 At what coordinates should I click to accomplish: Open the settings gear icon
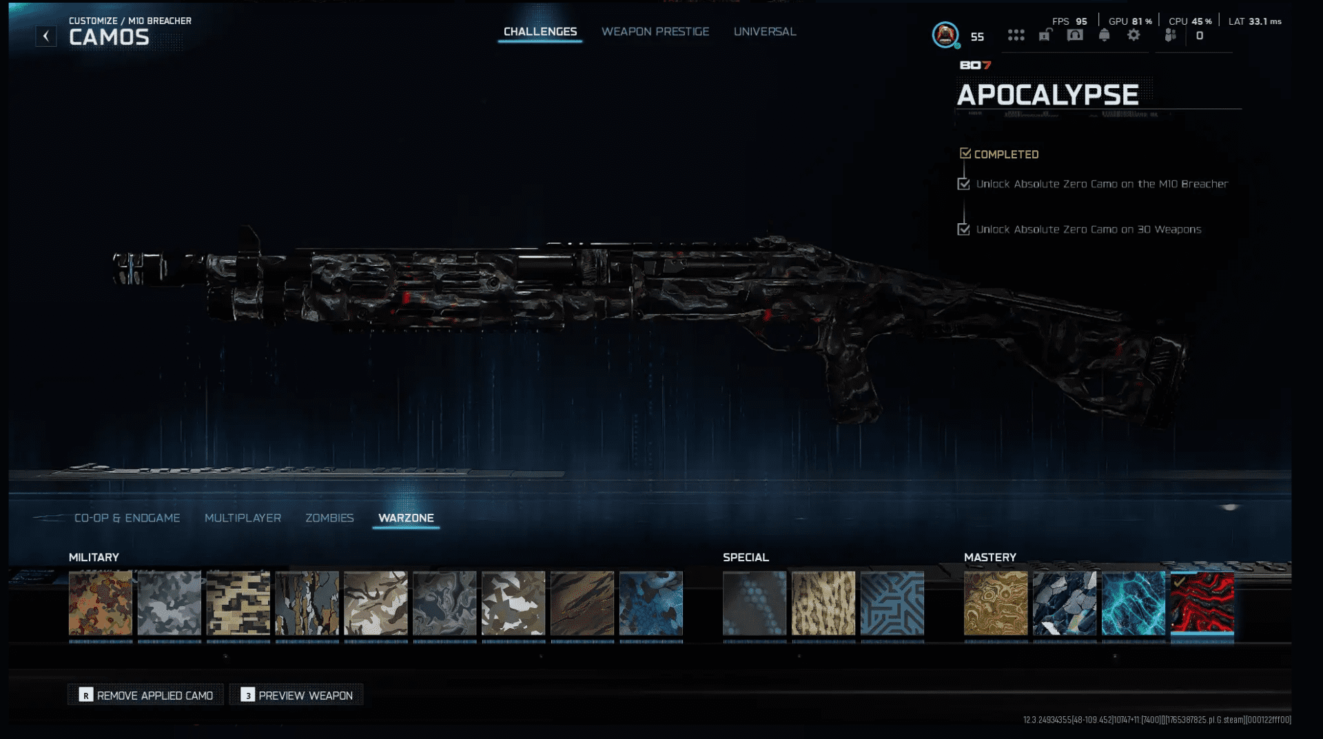point(1134,35)
